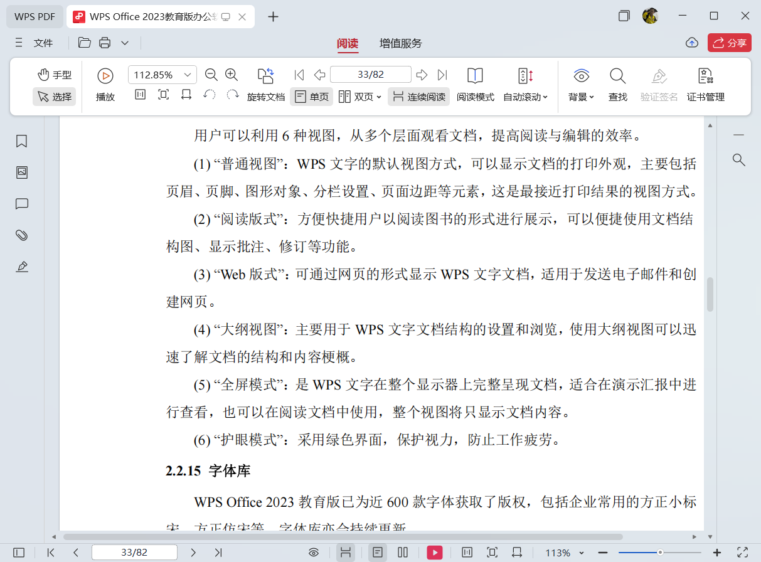The image size is (761, 562).
Task: Switch to value-added services (增值服务) tab
Action: 400,43
